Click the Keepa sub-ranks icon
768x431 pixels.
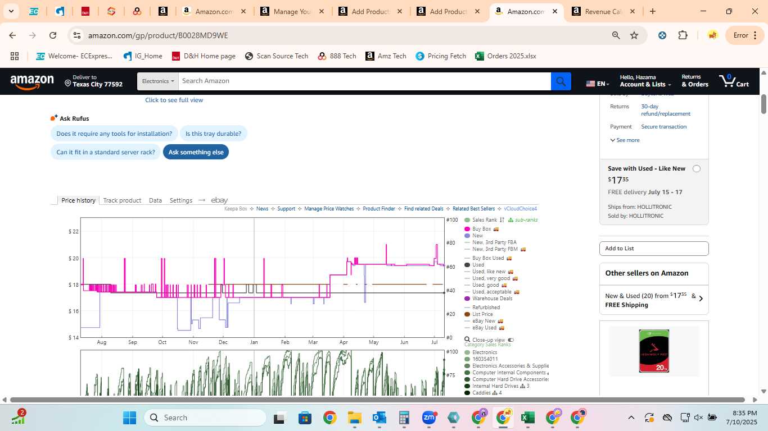511,220
